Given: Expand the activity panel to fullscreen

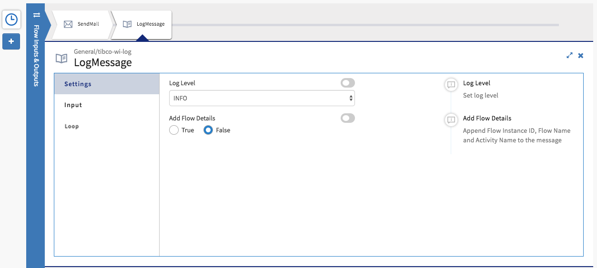Looking at the screenshot, I should click(569, 55).
